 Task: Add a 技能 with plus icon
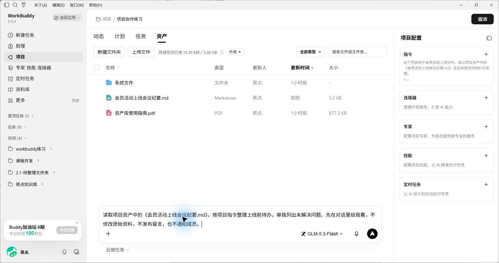(x=486, y=155)
